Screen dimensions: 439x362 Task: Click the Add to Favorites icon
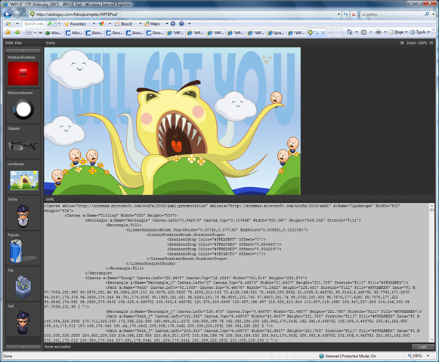pos(17,32)
